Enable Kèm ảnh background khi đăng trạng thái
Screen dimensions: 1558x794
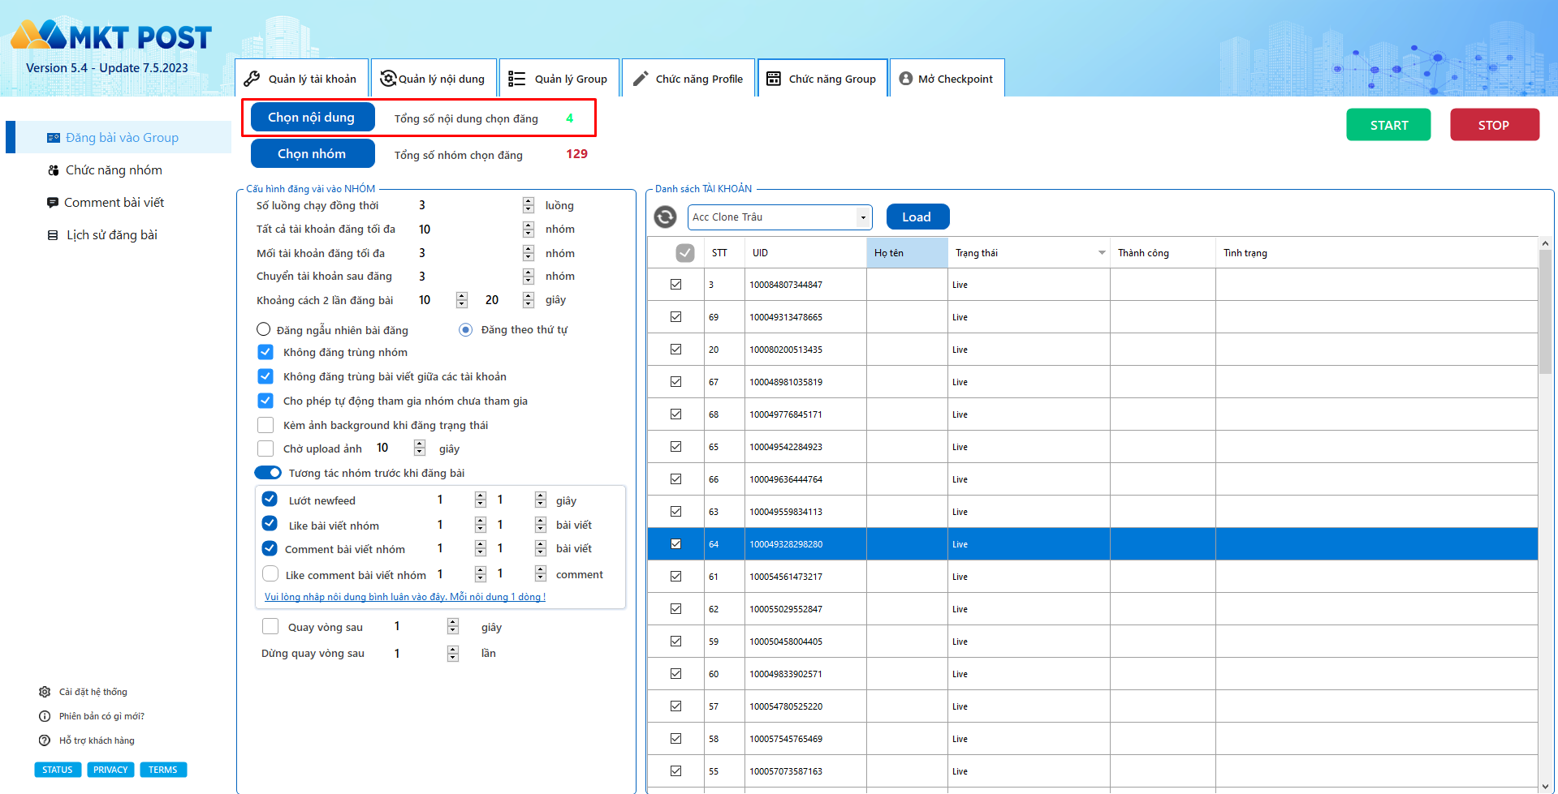(x=265, y=425)
